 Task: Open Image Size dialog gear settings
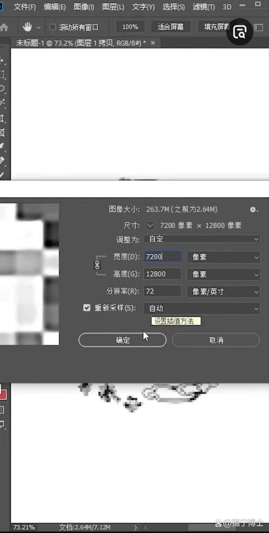click(x=254, y=210)
